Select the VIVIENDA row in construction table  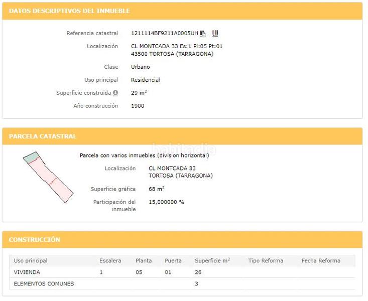[27, 272]
